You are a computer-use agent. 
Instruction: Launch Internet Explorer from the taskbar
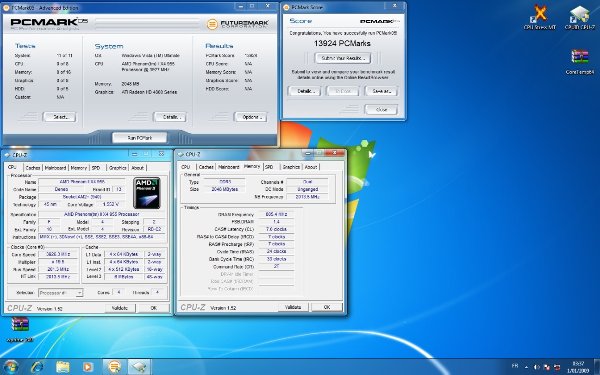[x=37, y=367]
